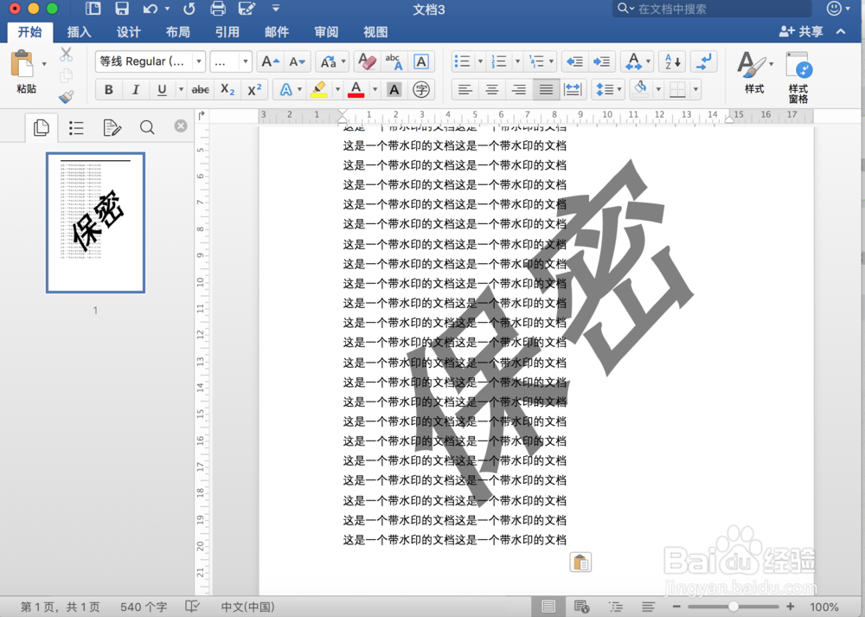Screen dimensions: 865x617
Task: Open the phonetic guide abc-A icon
Action: point(394,61)
